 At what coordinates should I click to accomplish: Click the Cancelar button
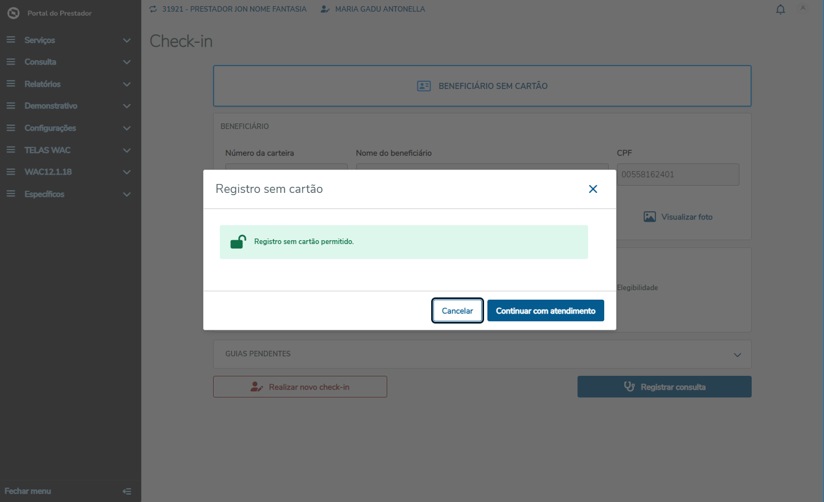point(457,311)
